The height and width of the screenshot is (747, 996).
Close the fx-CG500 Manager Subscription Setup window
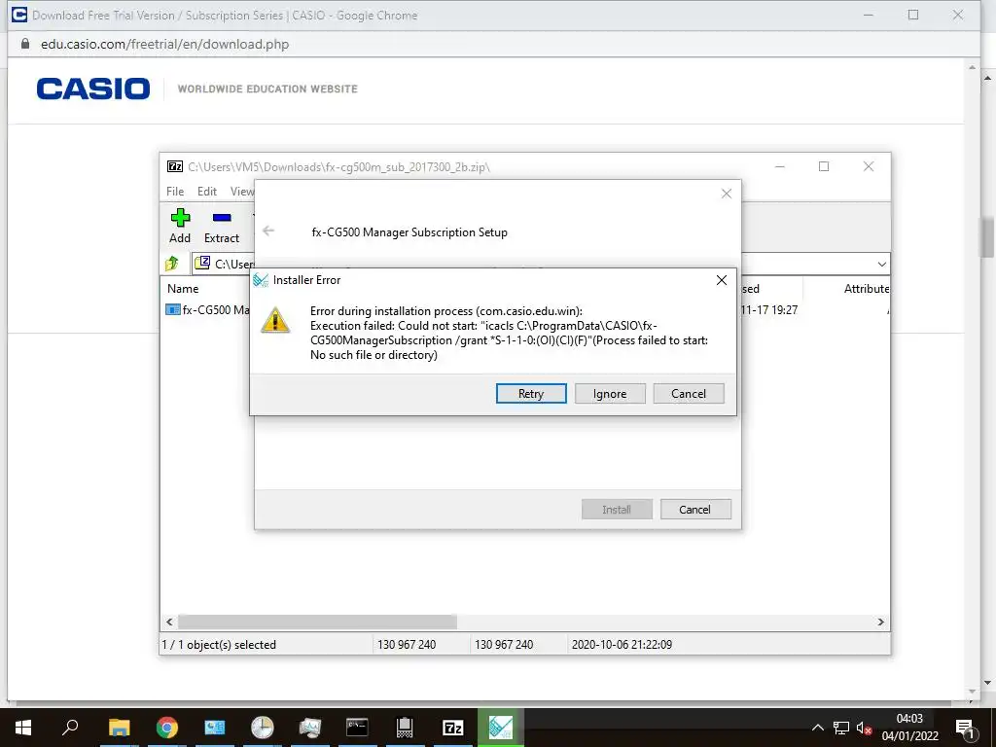(727, 194)
